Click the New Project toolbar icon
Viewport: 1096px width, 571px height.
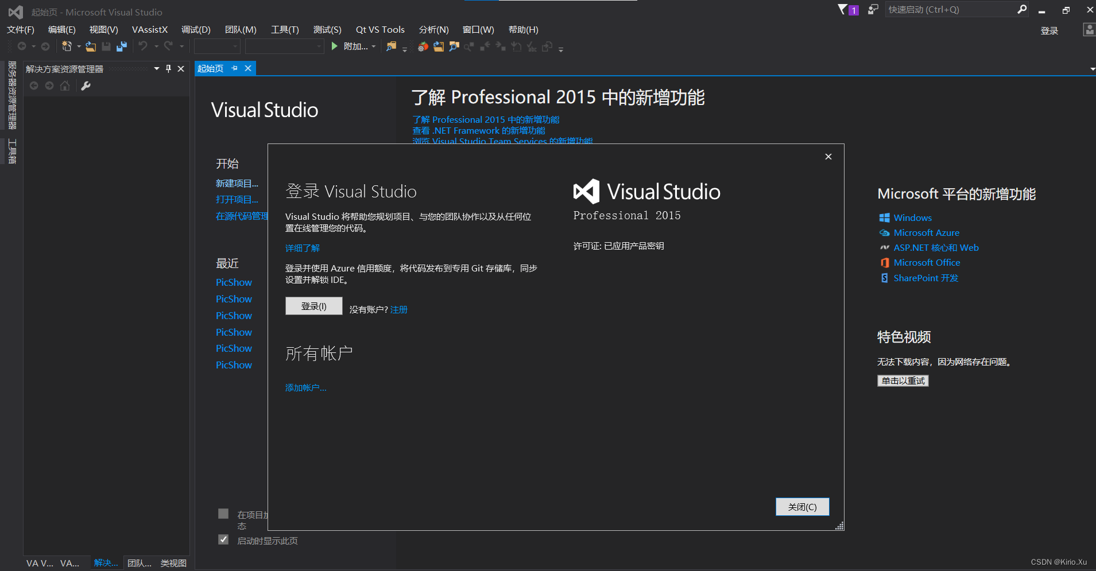click(x=67, y=46)
